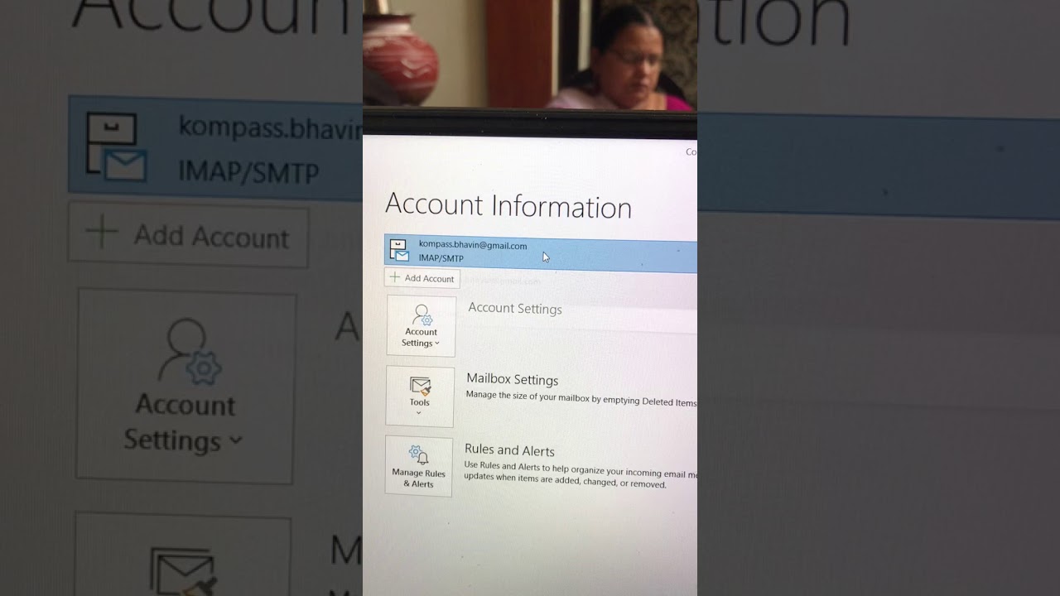This screenshot has width=1060, height=596.
Task: Click the mailbox envelope icon beside the email address
Action: pyautogui.click(x=399, y=251)
